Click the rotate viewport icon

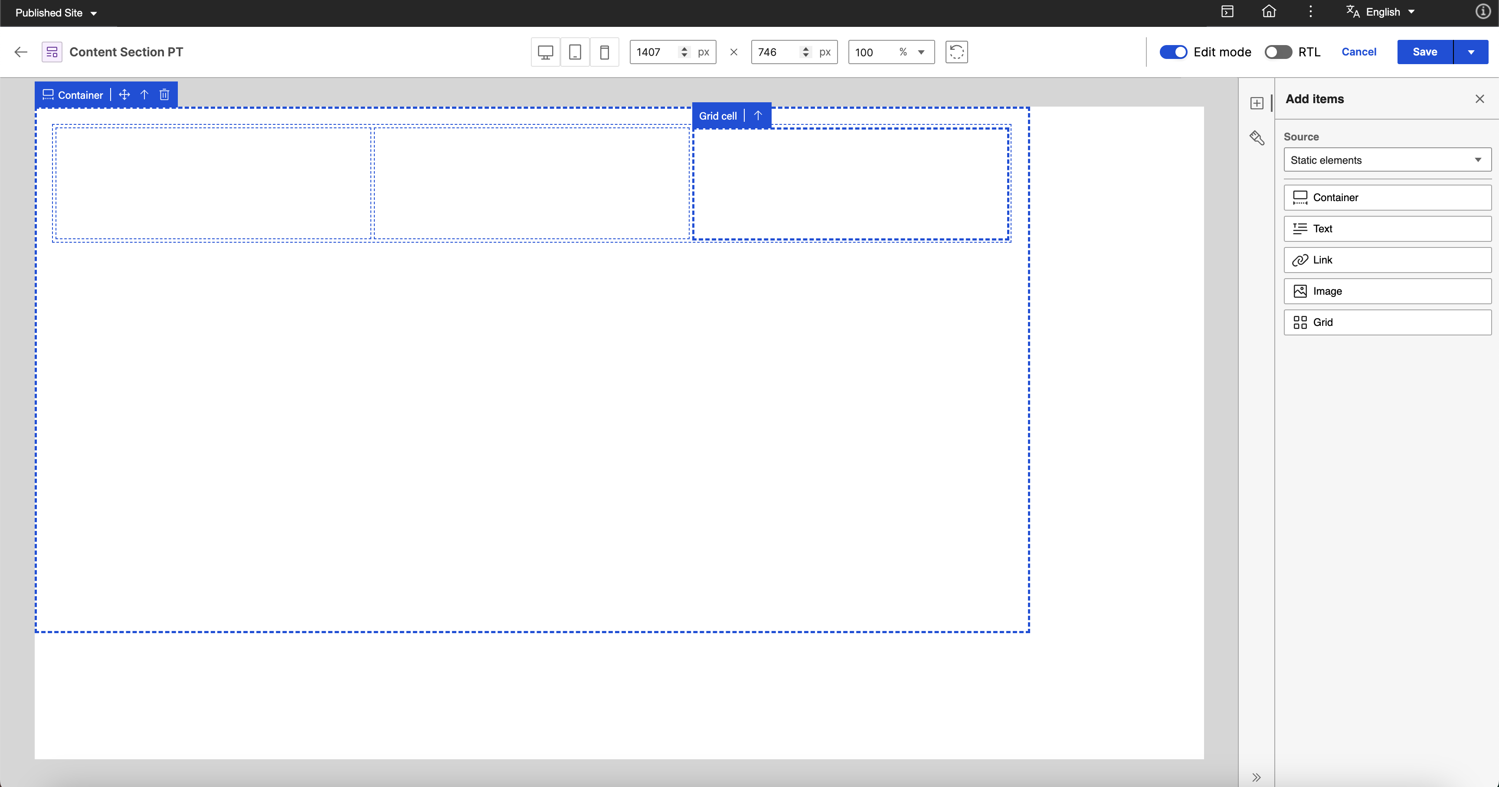(x=956, y=52)
